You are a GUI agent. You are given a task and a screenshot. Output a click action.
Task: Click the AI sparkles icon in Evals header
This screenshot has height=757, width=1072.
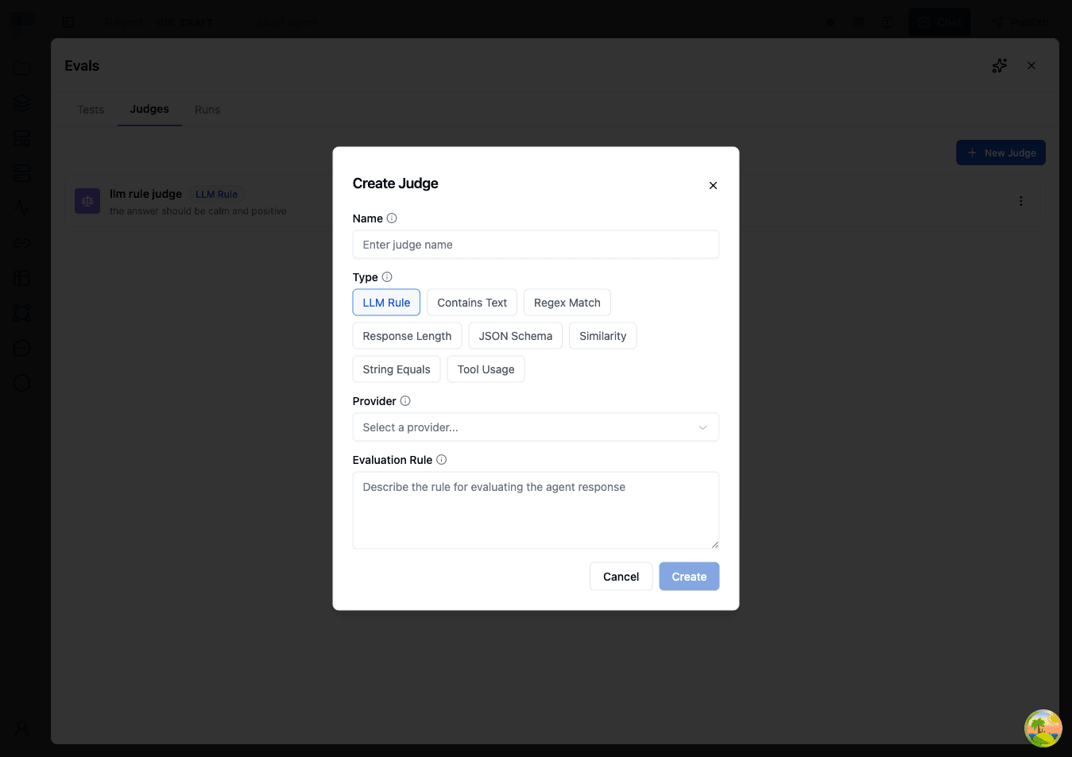pos(999,65)
